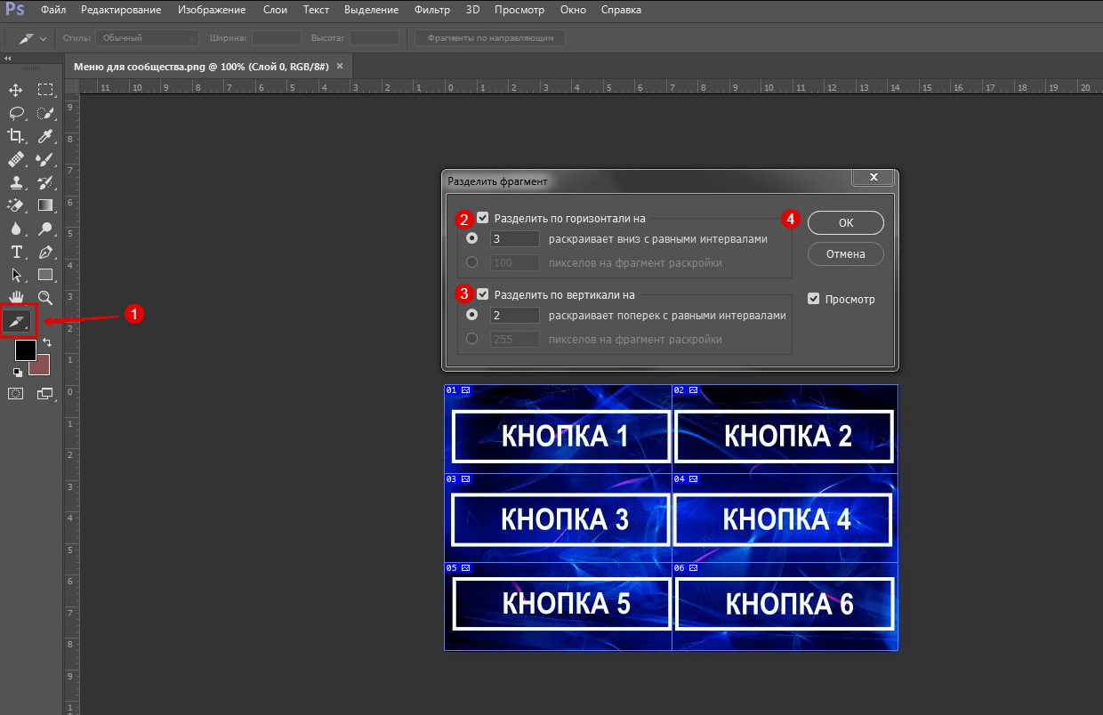Select horizontal 'пикселов на фрагмент' radio button

pyautogui.click(x=472, y=262)
